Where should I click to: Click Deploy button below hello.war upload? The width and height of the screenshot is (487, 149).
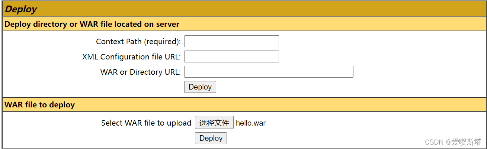211,138
